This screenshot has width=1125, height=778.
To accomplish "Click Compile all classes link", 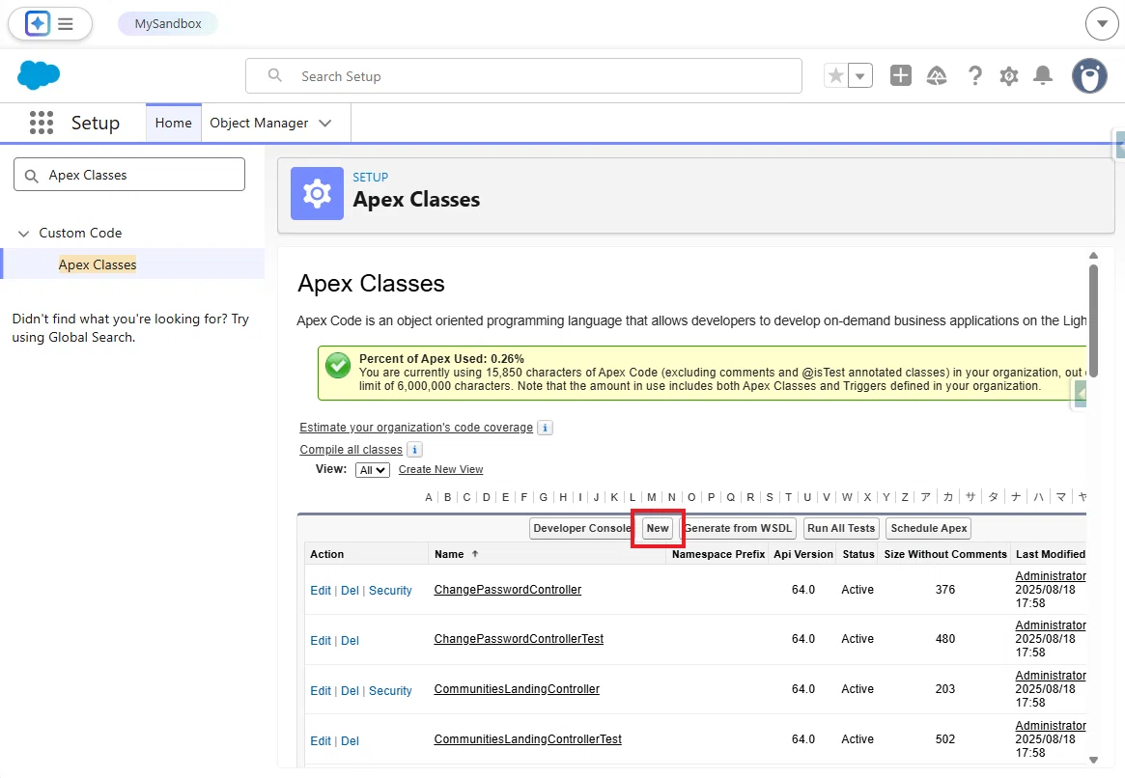I will [x=351, y=450].
